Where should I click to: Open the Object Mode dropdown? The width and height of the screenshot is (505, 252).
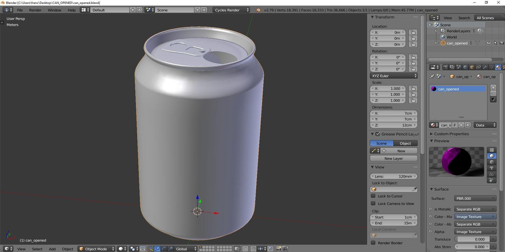point(97,249)
